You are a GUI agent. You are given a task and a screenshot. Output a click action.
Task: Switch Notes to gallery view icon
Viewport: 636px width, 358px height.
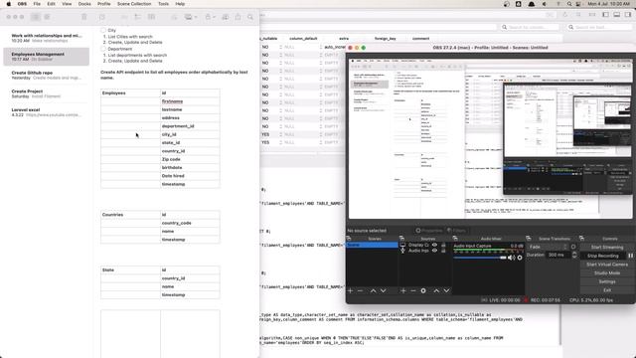(47, 17)
